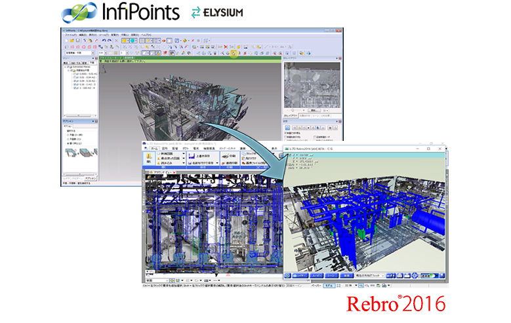
Task: Click 貼り付け paste icon in Rebro ribbon
Action: [x=243, y=159]
